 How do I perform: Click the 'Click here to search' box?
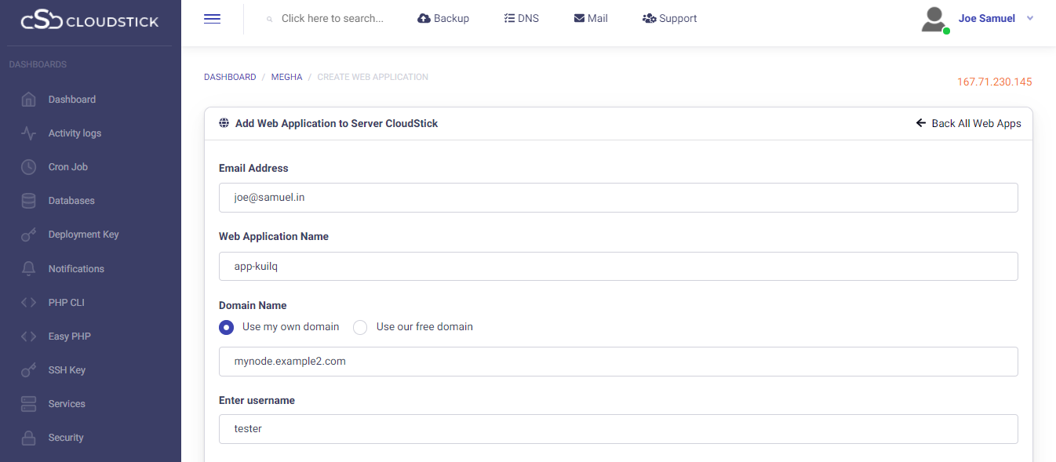coord(332,18)
